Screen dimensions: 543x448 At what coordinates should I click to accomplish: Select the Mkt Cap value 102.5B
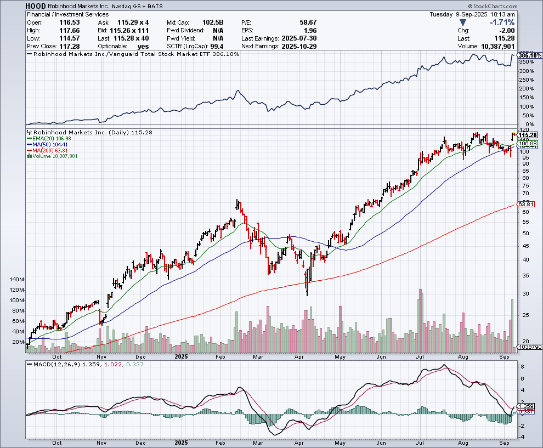pos(213,22)
